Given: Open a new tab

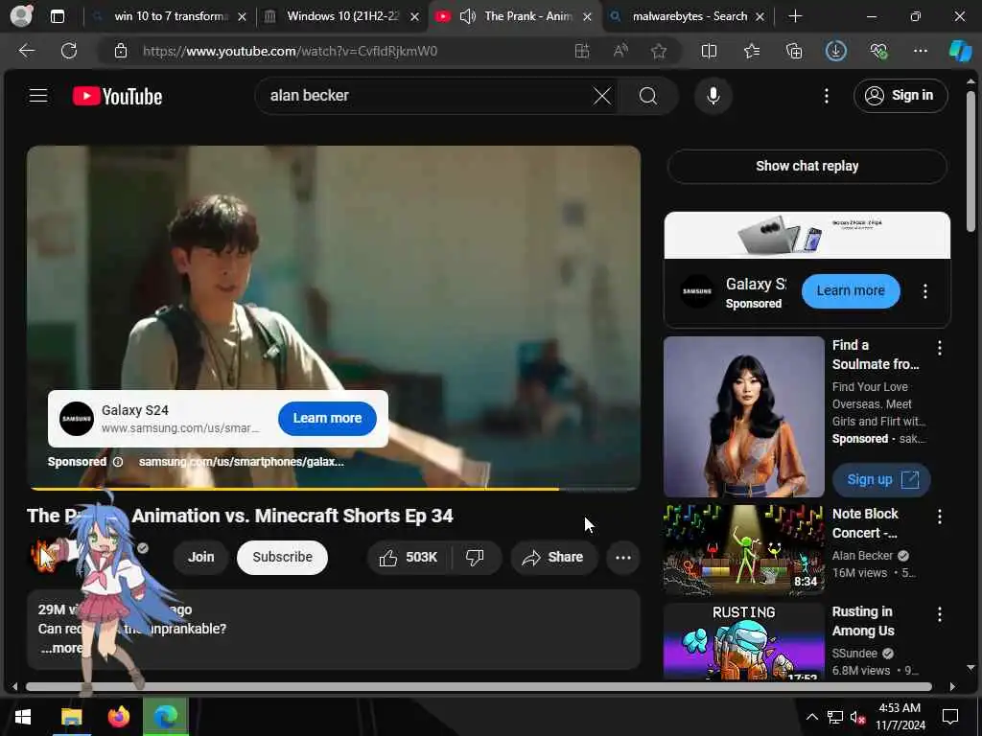Looking at the screenshot, I should coord(795,16).
